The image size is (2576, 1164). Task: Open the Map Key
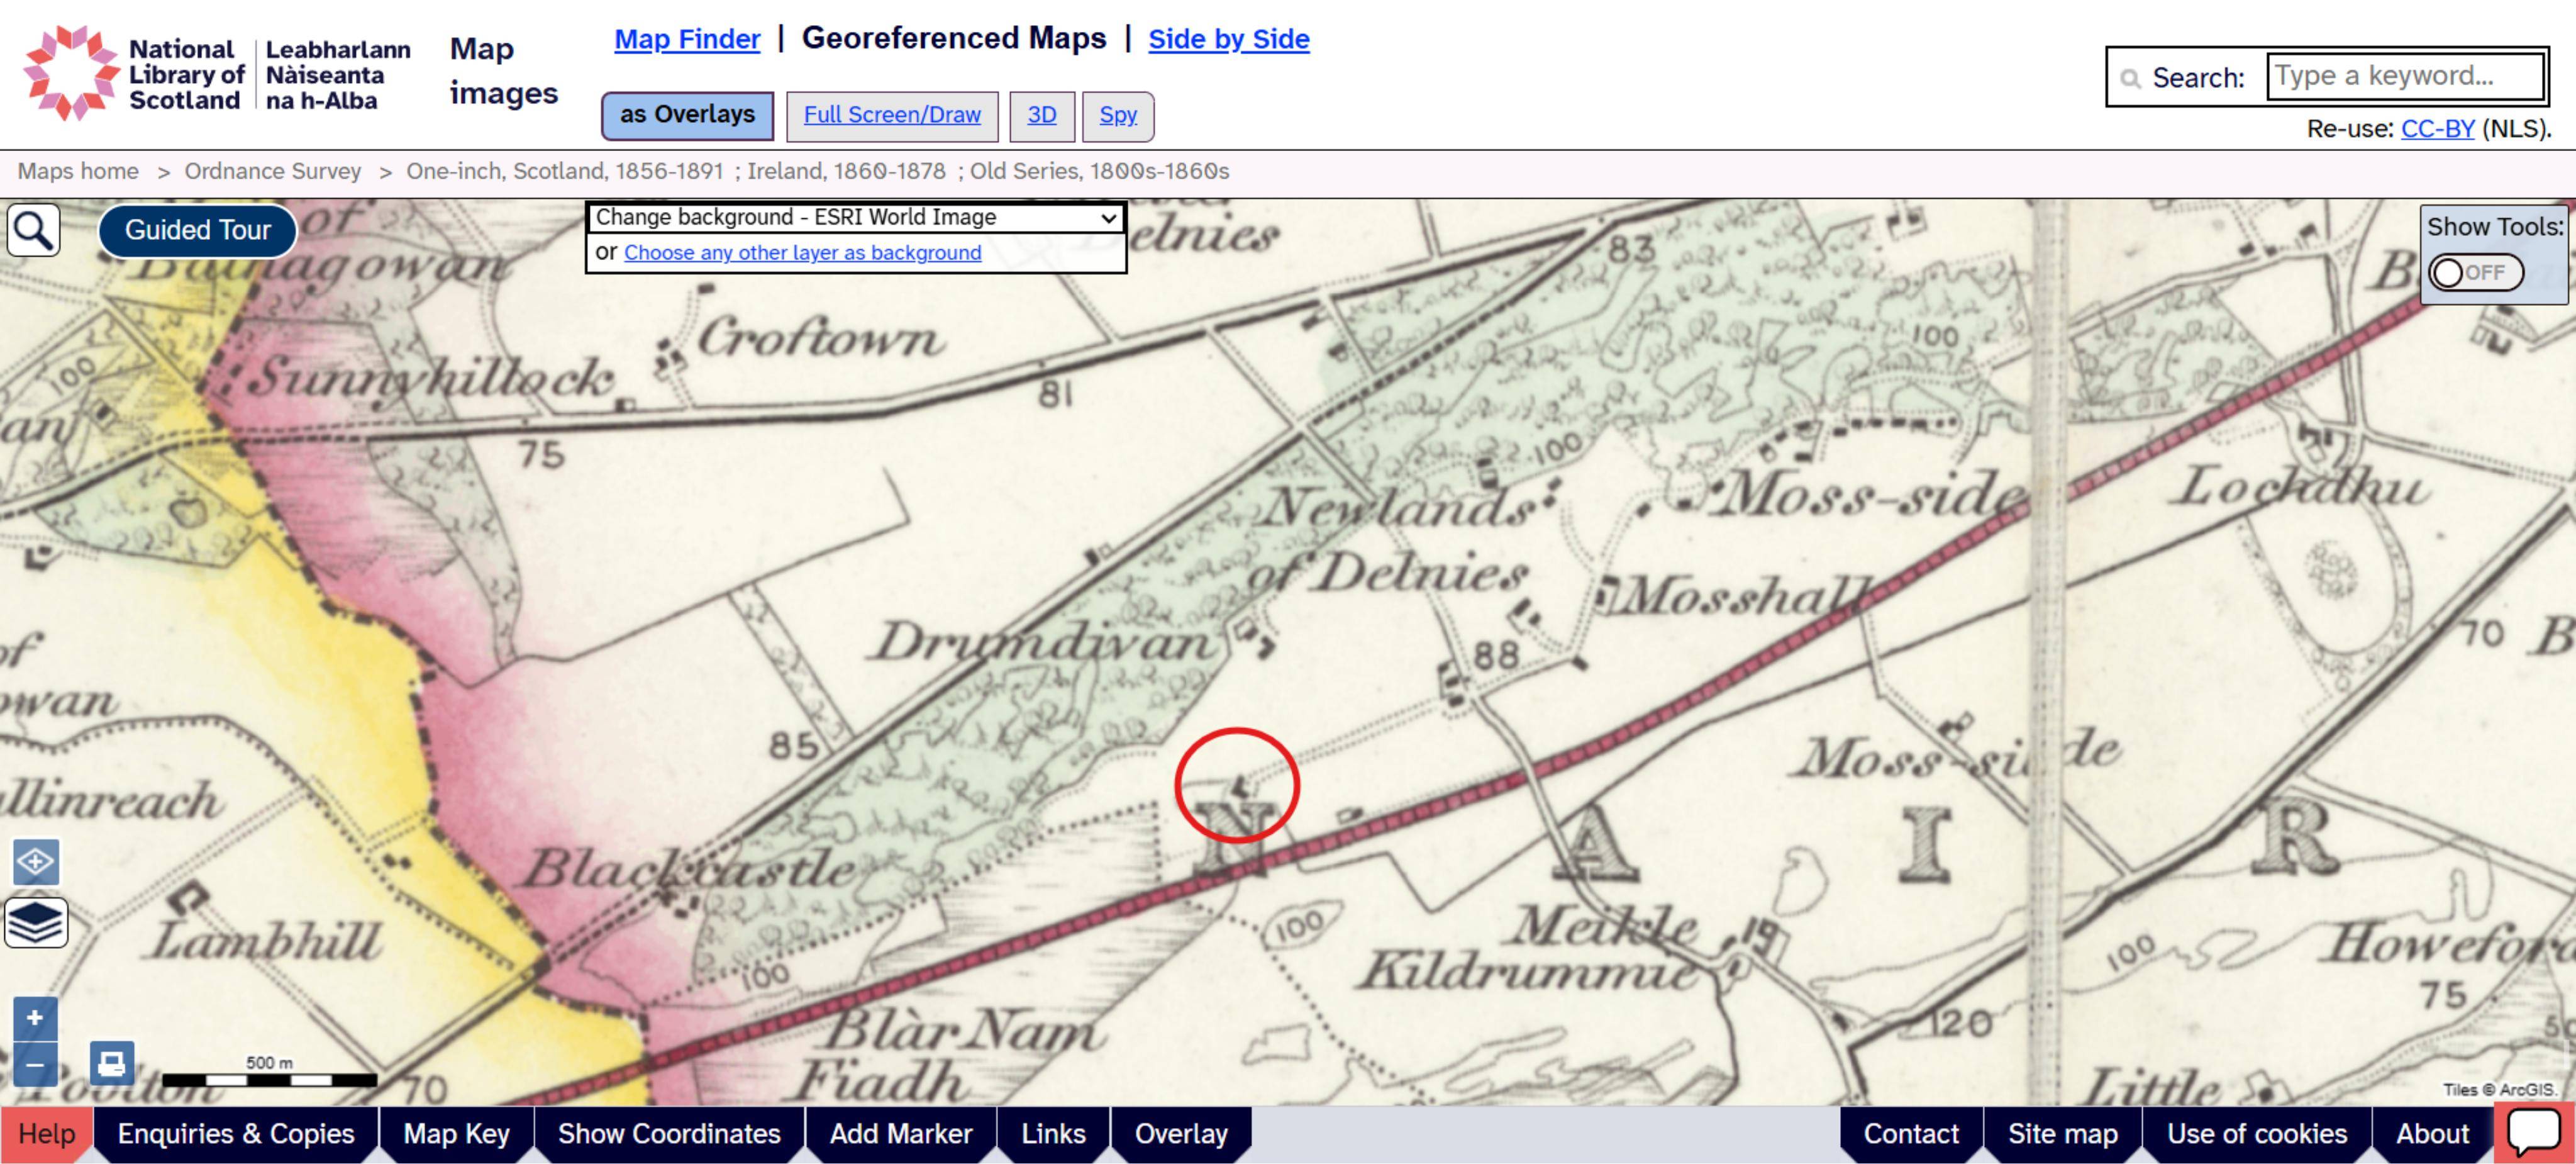pos(456,1133)
